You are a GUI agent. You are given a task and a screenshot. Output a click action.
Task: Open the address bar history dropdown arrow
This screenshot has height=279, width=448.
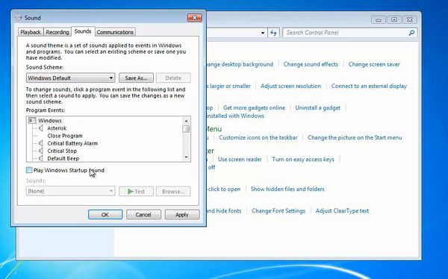click(x=263, y=33)
